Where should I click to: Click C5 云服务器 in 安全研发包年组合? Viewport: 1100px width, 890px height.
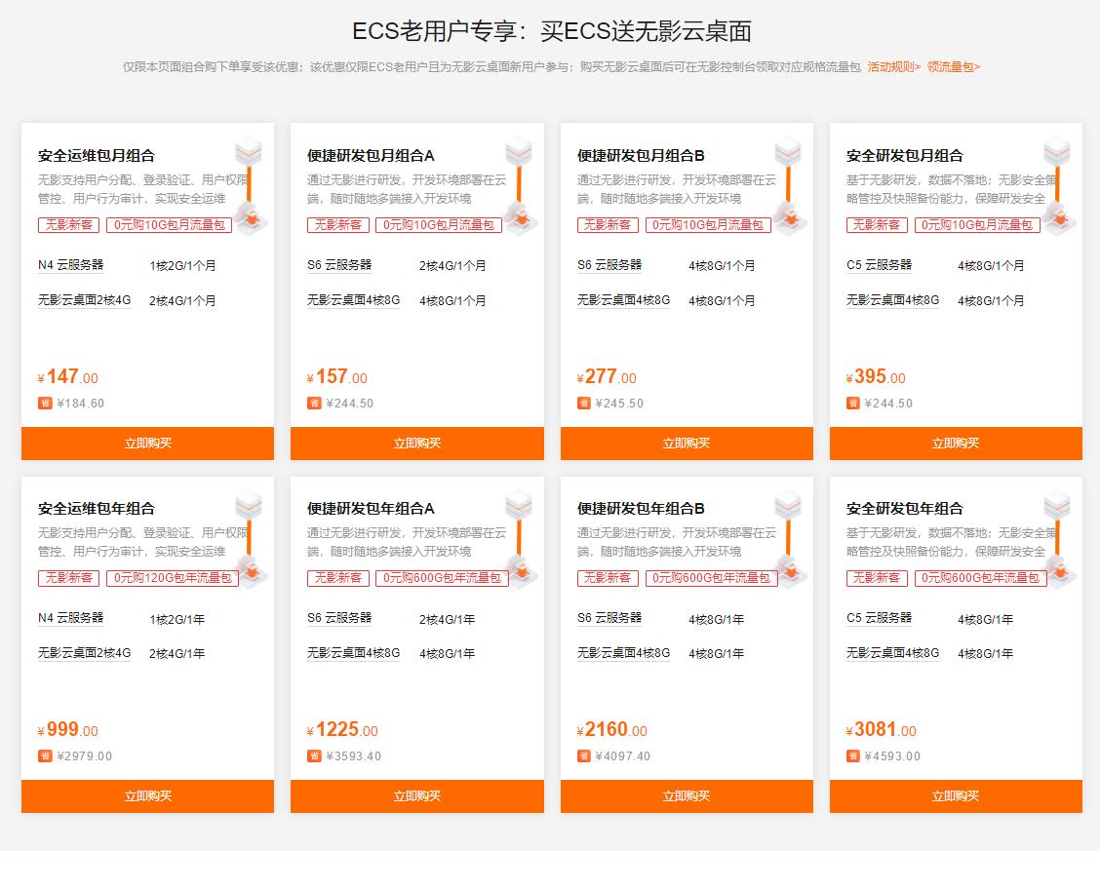point(879,618)
